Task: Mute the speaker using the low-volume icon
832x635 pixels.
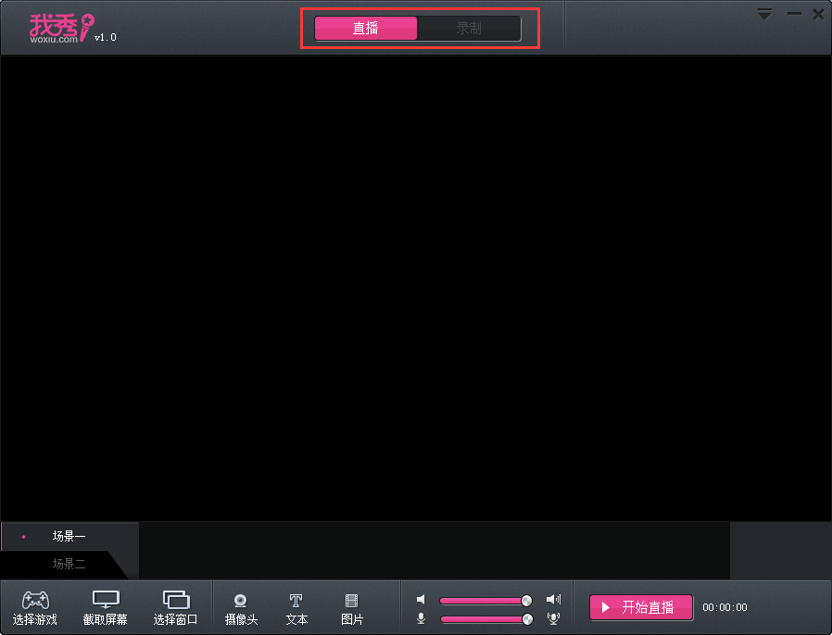Action: (421, 600)
